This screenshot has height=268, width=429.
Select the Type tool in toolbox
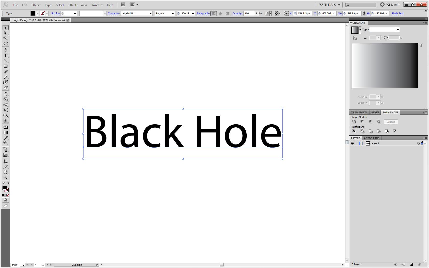click(6, 55)
